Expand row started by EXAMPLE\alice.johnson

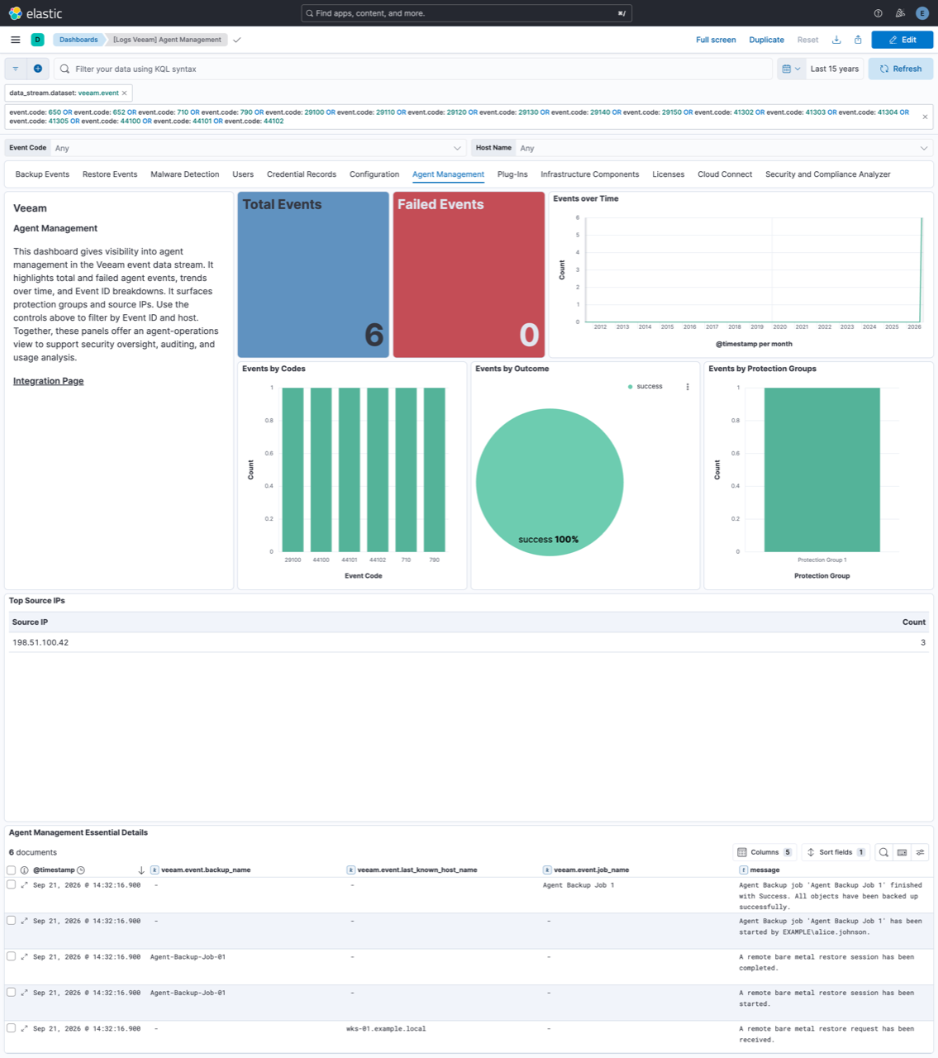24,921
